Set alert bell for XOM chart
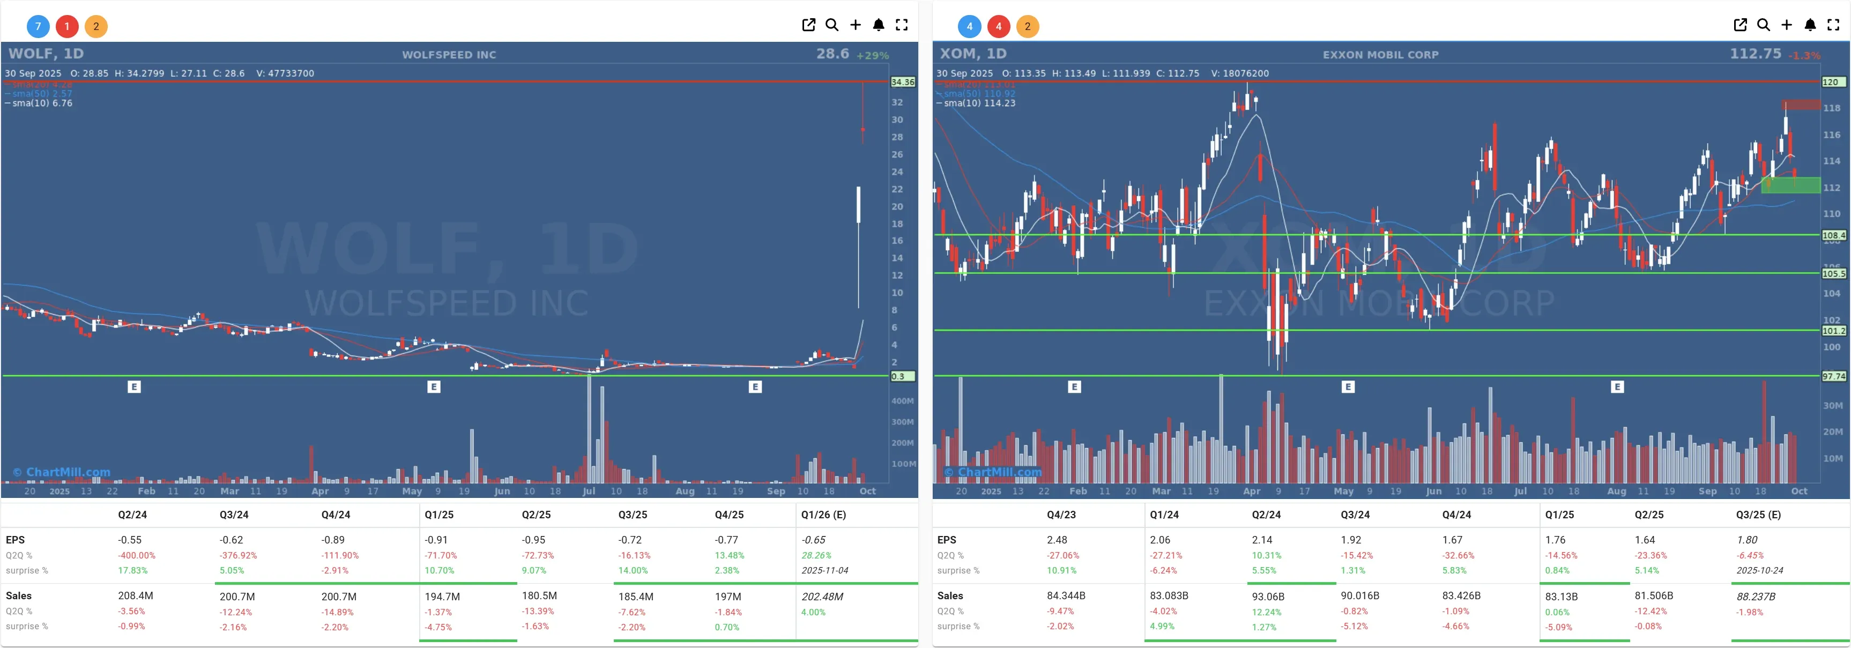 click(x=1810, y=25)
